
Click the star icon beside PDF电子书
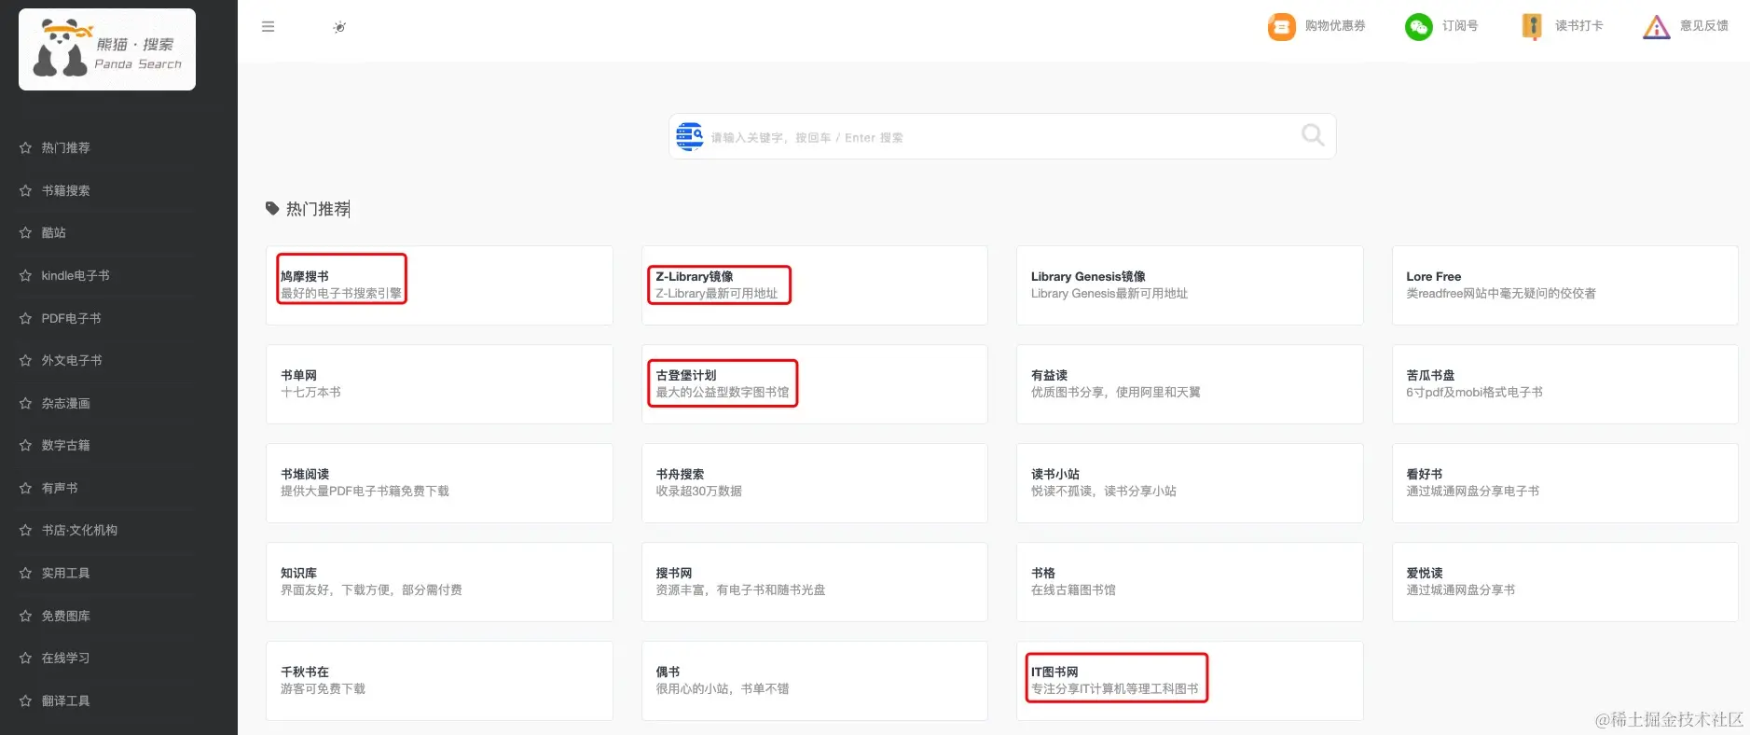(25, 318)
